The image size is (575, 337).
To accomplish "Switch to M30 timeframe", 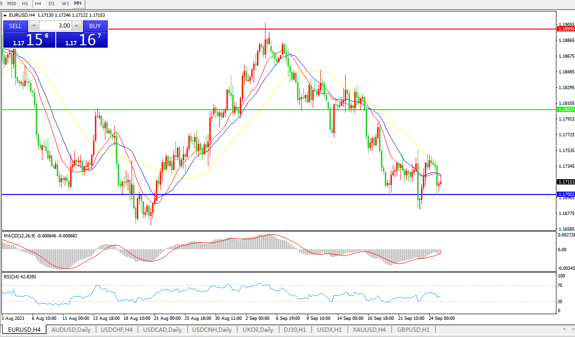I will [x=11, y=3].
